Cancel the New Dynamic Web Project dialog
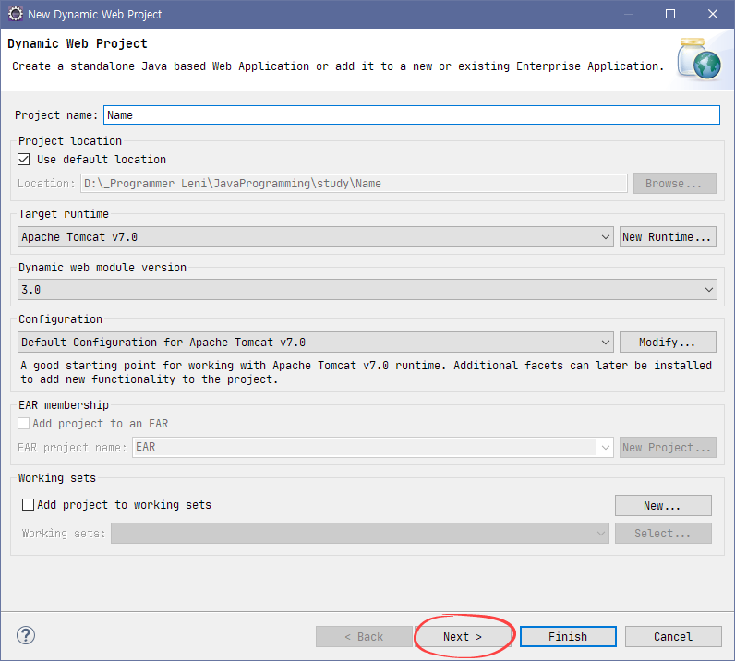 (x=673, y=637)
